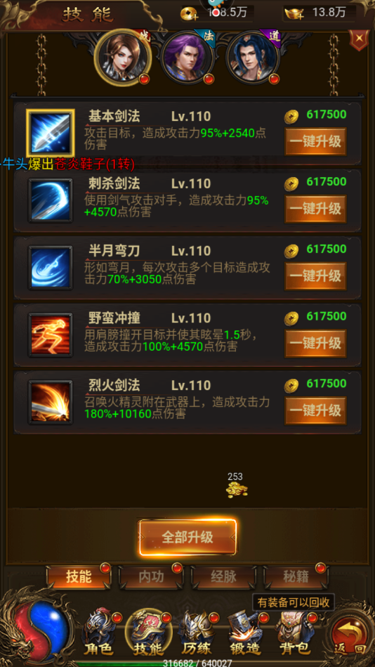Add gold coins via top coin icon

coord(189,14)
